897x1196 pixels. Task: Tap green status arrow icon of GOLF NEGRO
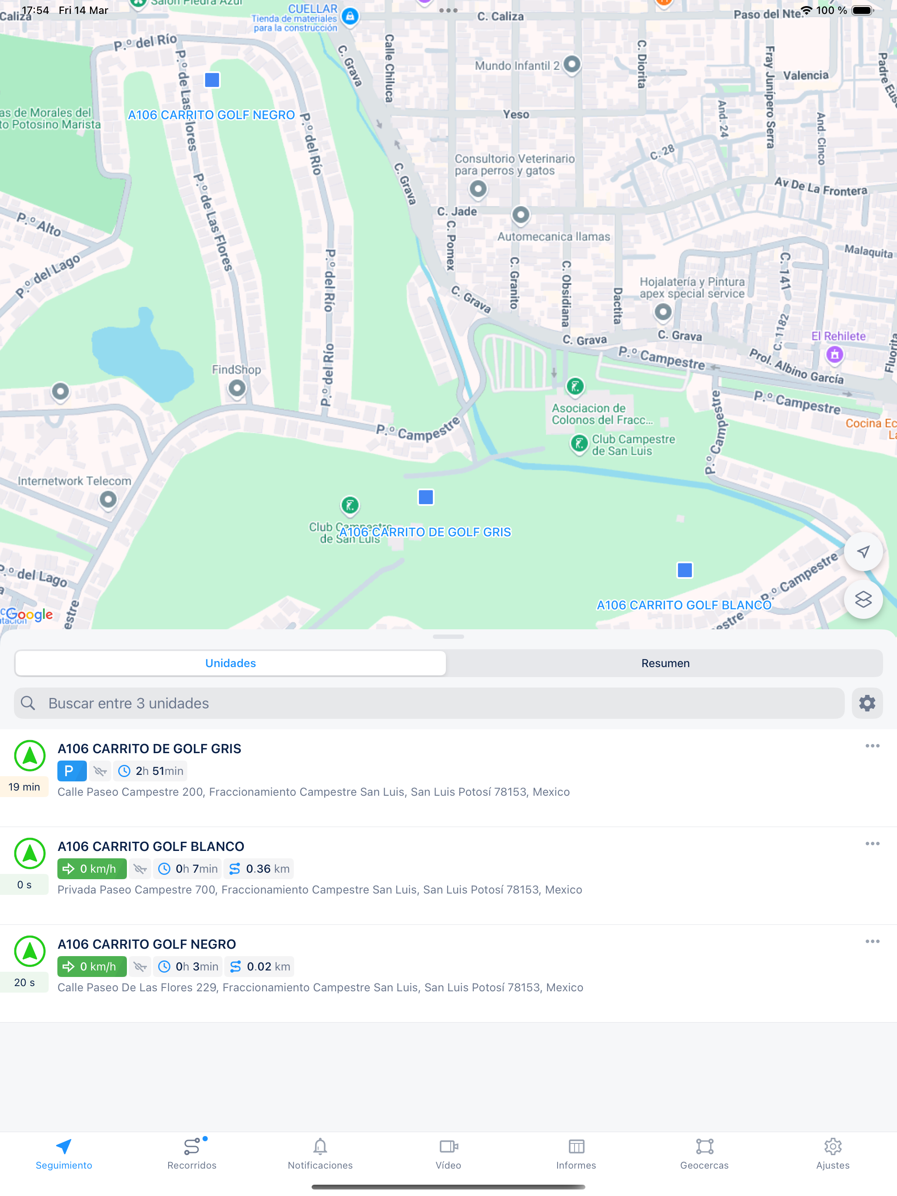click(x=30, y=952)
